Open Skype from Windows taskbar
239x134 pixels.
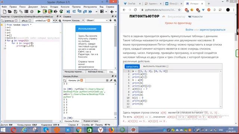(x=46, y=130)
